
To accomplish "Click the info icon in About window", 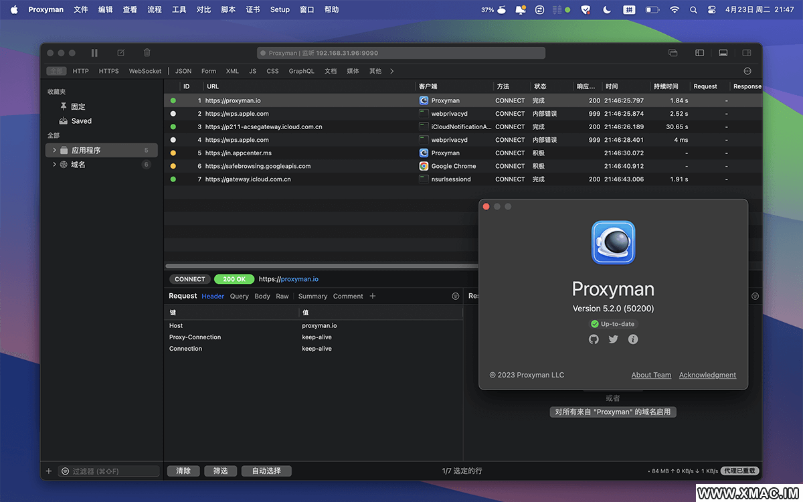I will [633, 339].
